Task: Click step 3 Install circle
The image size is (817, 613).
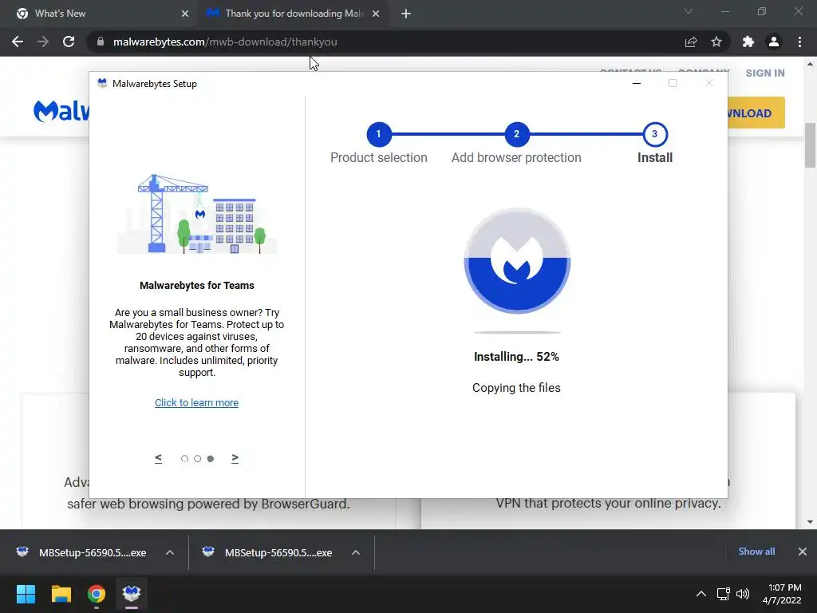Action: (655, 134)
